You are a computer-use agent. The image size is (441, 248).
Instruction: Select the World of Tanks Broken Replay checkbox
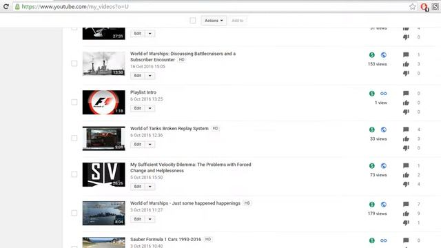[x=74, y=138]
